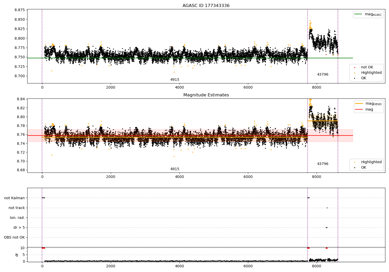Click the red dot marker beside 'not OK'
The image size is (389, 272).
click(x=355, y=67)
